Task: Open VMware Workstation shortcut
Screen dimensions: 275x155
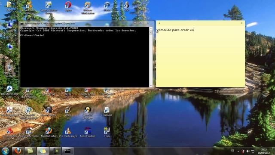Action: tap(88, 7)
